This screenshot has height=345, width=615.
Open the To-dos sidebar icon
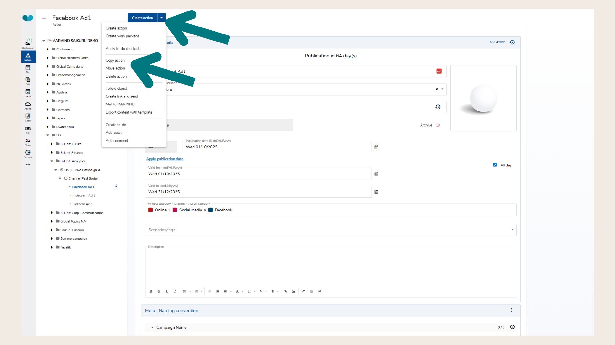coord(28,92)
